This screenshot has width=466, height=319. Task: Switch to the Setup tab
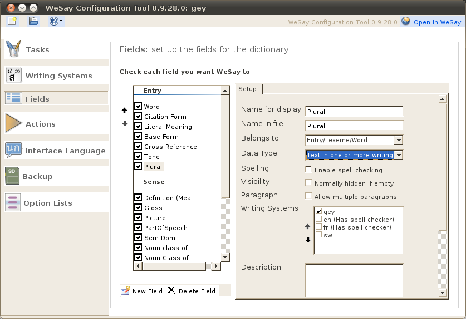(249, 89)
